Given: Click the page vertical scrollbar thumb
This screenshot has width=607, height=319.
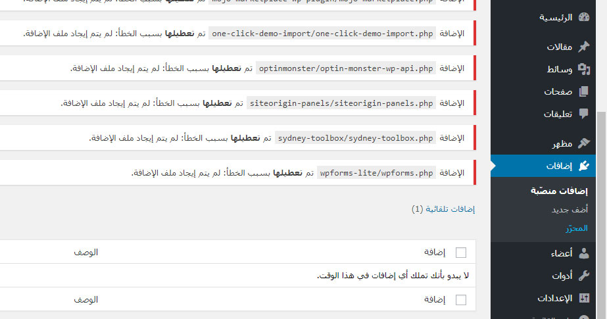Looking at the screenshot, I should (x=601, y=215).
